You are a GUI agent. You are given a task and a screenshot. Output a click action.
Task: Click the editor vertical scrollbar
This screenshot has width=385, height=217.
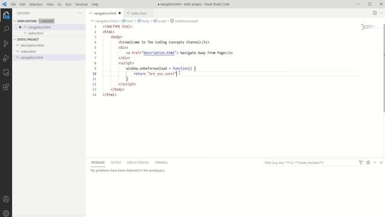[x=384, y=68]
